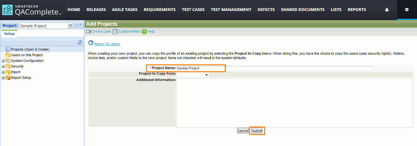Image resolution: width=417 pixels, height=146 pixels.
Task: Expand the Report Setup tree node
Action: point(3,78)
